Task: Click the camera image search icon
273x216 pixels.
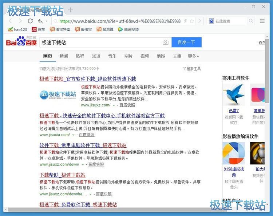Action: [166, 43]
